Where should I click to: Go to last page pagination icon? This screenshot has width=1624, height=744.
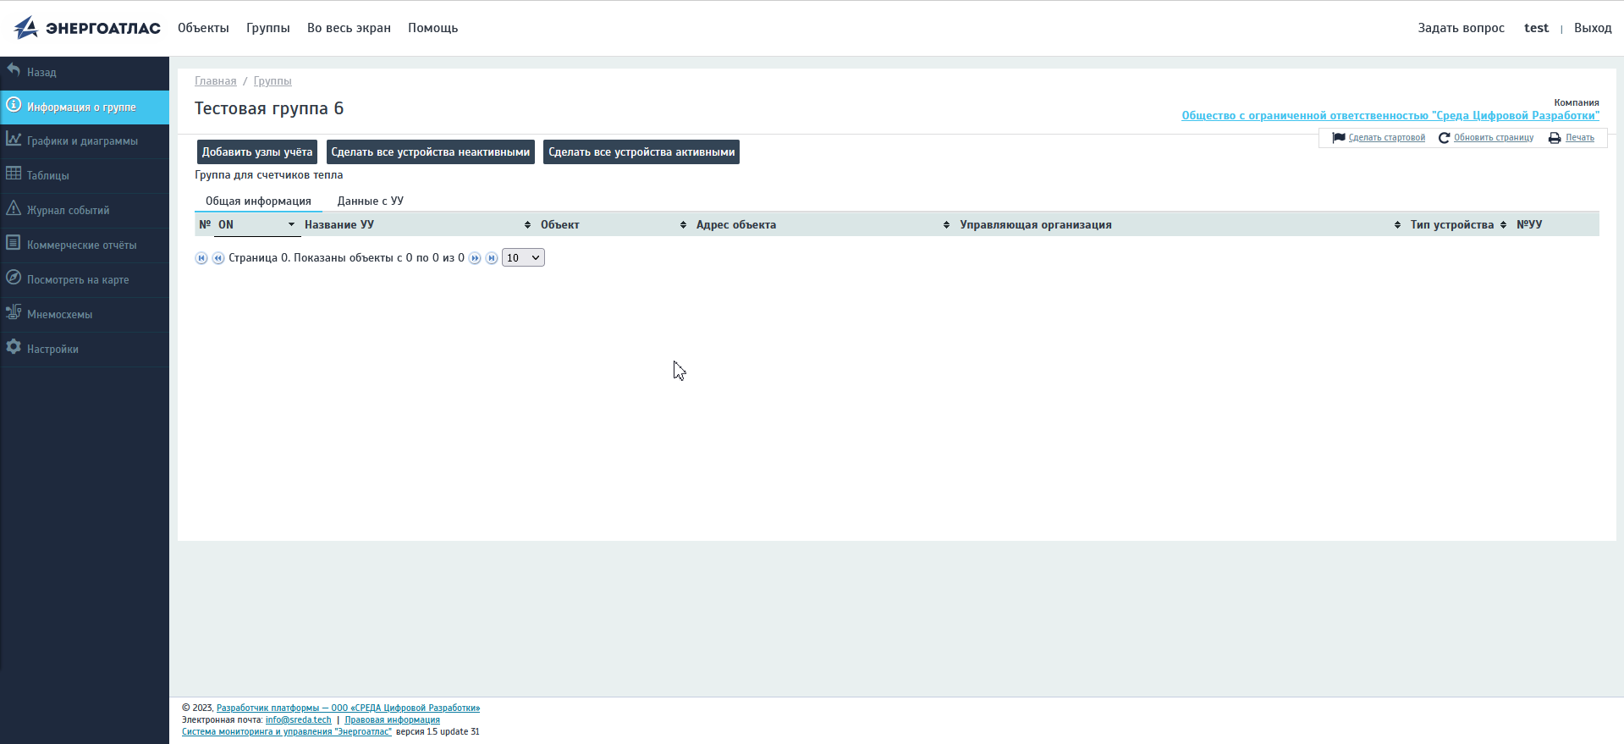point(492,258)
